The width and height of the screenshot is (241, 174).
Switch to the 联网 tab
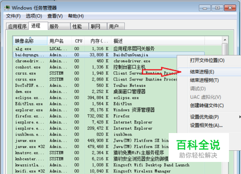tap(98, 27)
